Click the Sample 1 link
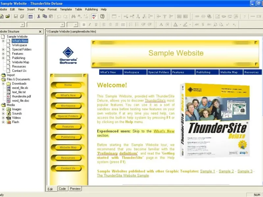The height and width of the screenshot is (197, 263). pyautogui.click(x=207, y=171)
